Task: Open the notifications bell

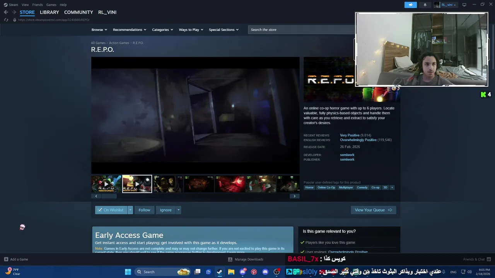Action: 425,5
